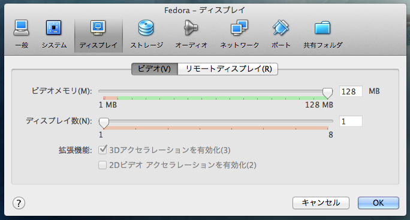Switch to the ビデオ(V) tab
The image size is (410, 220).
pos(155,69)
